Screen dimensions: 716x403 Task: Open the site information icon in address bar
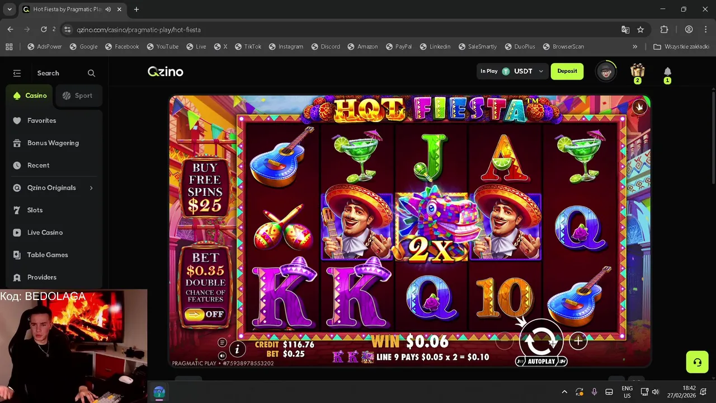tap(67, 30)
